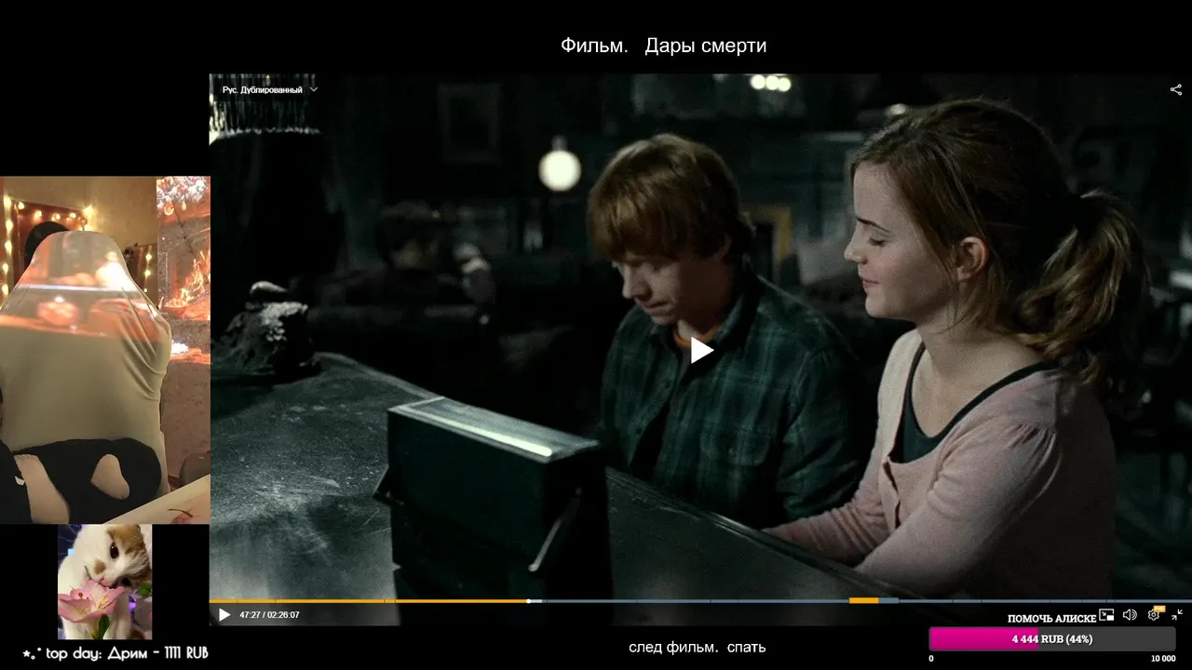Click the Фильм. Дары смерти title text
This screenshot has width=1192, height=670.
[x=663, y=46]
